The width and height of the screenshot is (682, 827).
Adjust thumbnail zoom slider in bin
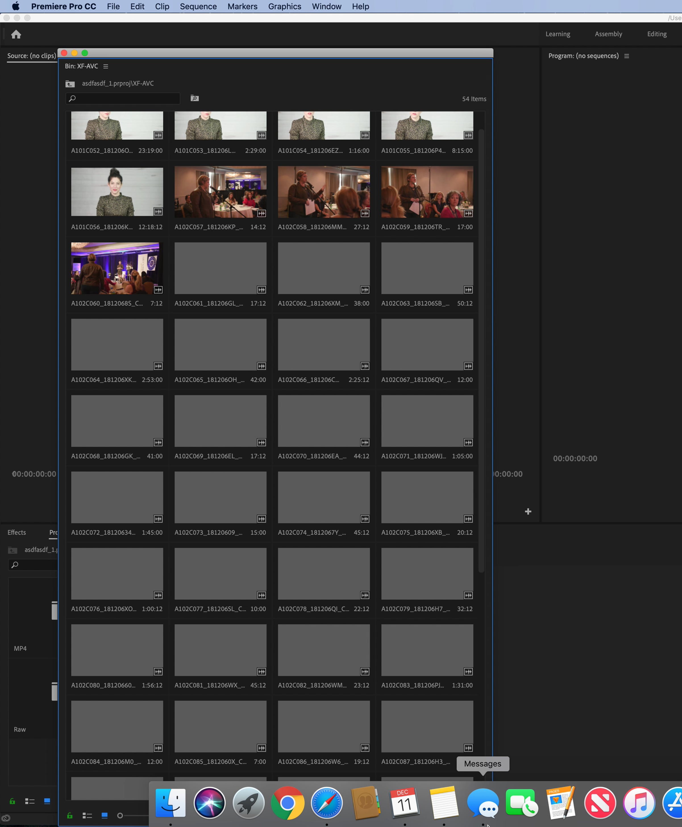click(x=120, y=816)
